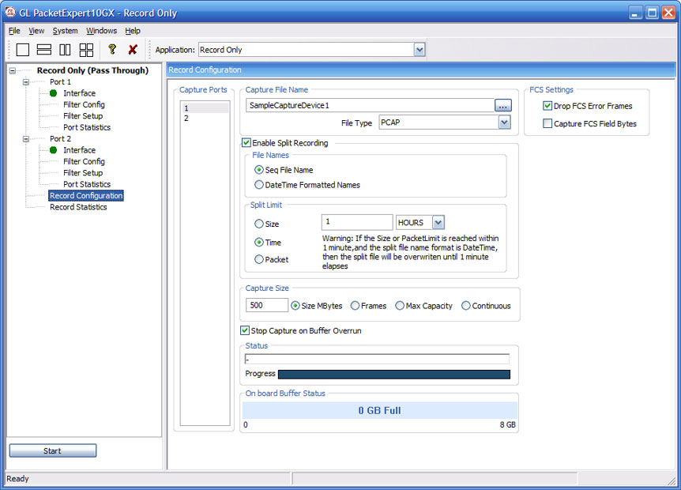Image resolution: width=681 pixels, height=490 pixels.
Task: Select the four-pane grid layout icon
Action: pyautogui.click(x=86, y=50)
